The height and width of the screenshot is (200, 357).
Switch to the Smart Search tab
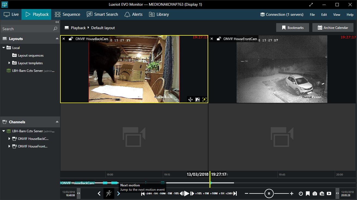[x=102, y=14]
